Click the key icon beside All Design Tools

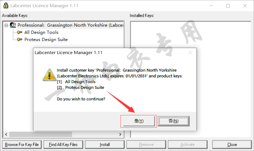pyautogui.click(x=20, y=32)
